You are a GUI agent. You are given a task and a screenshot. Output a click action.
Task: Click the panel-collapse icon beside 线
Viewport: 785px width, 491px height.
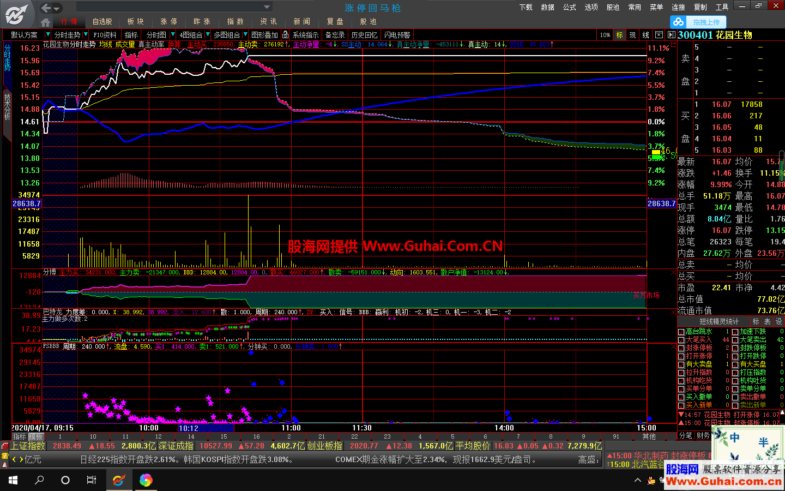659,34
